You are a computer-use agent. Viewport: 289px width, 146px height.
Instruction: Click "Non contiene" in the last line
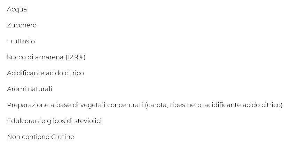pyautogui.click(x=28, y=137)
